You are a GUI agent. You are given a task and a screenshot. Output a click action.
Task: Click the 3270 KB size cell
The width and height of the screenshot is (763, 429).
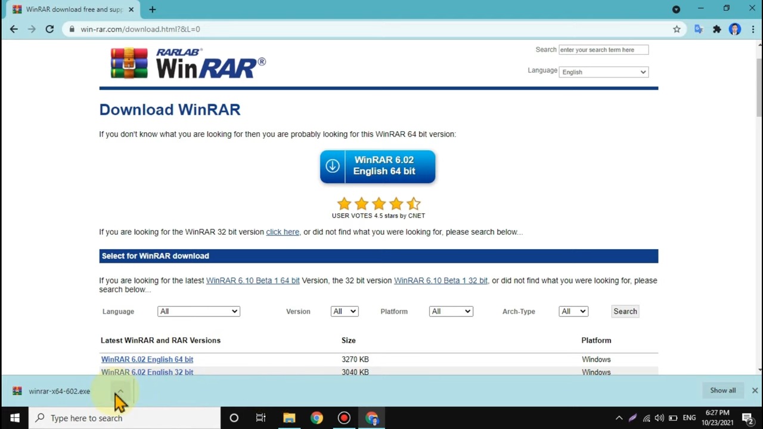(355, 359)
